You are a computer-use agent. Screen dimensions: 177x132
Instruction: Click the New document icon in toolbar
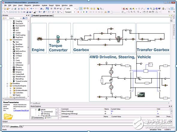click(4, 9)
